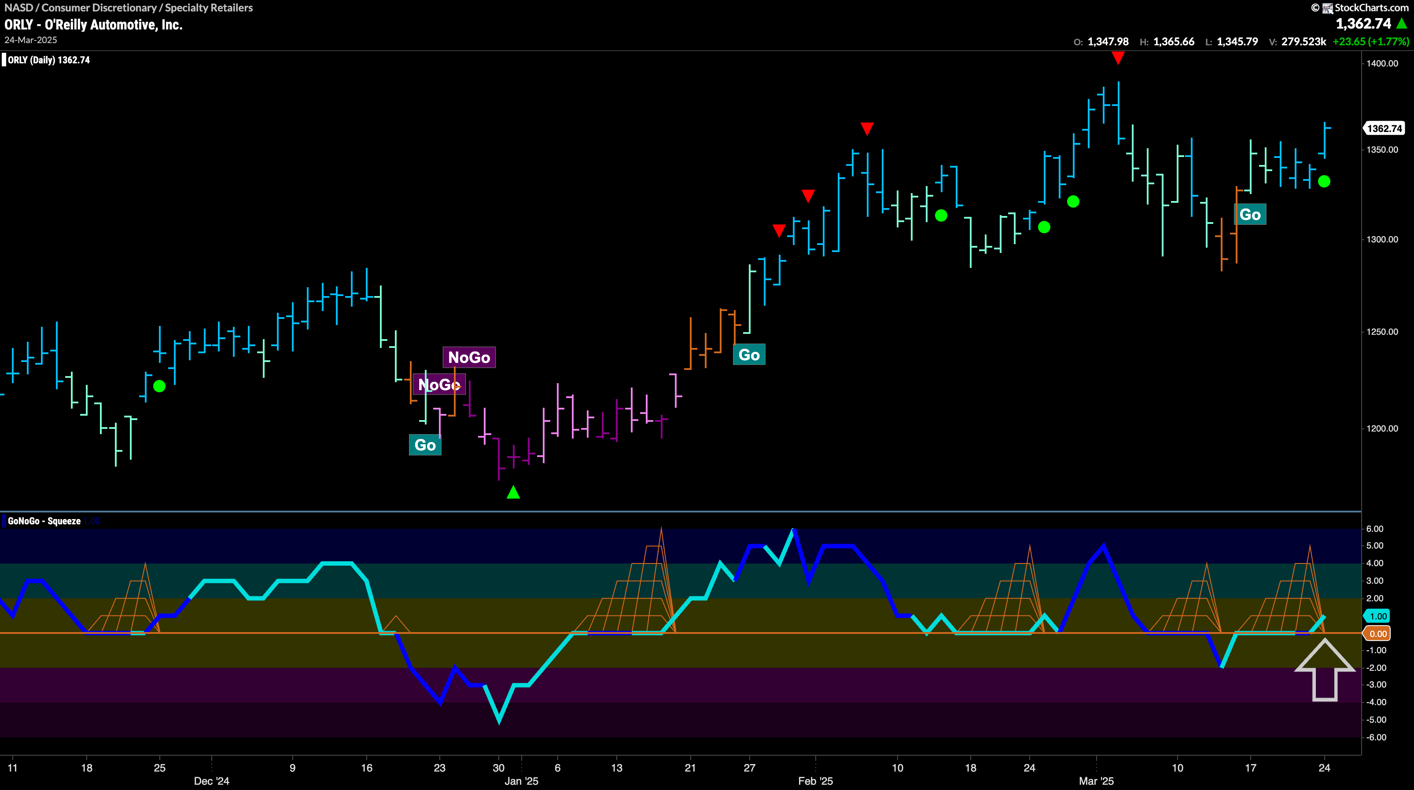Click the upper NoGo label
The image size is (1414, 790).
(469, 357)
